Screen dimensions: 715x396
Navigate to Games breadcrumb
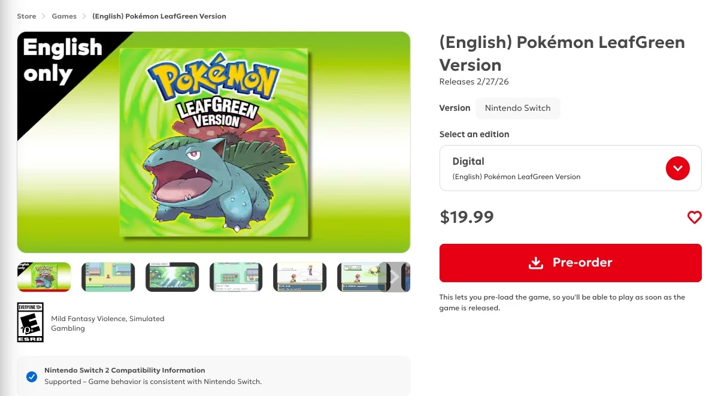tap(64, 16)
